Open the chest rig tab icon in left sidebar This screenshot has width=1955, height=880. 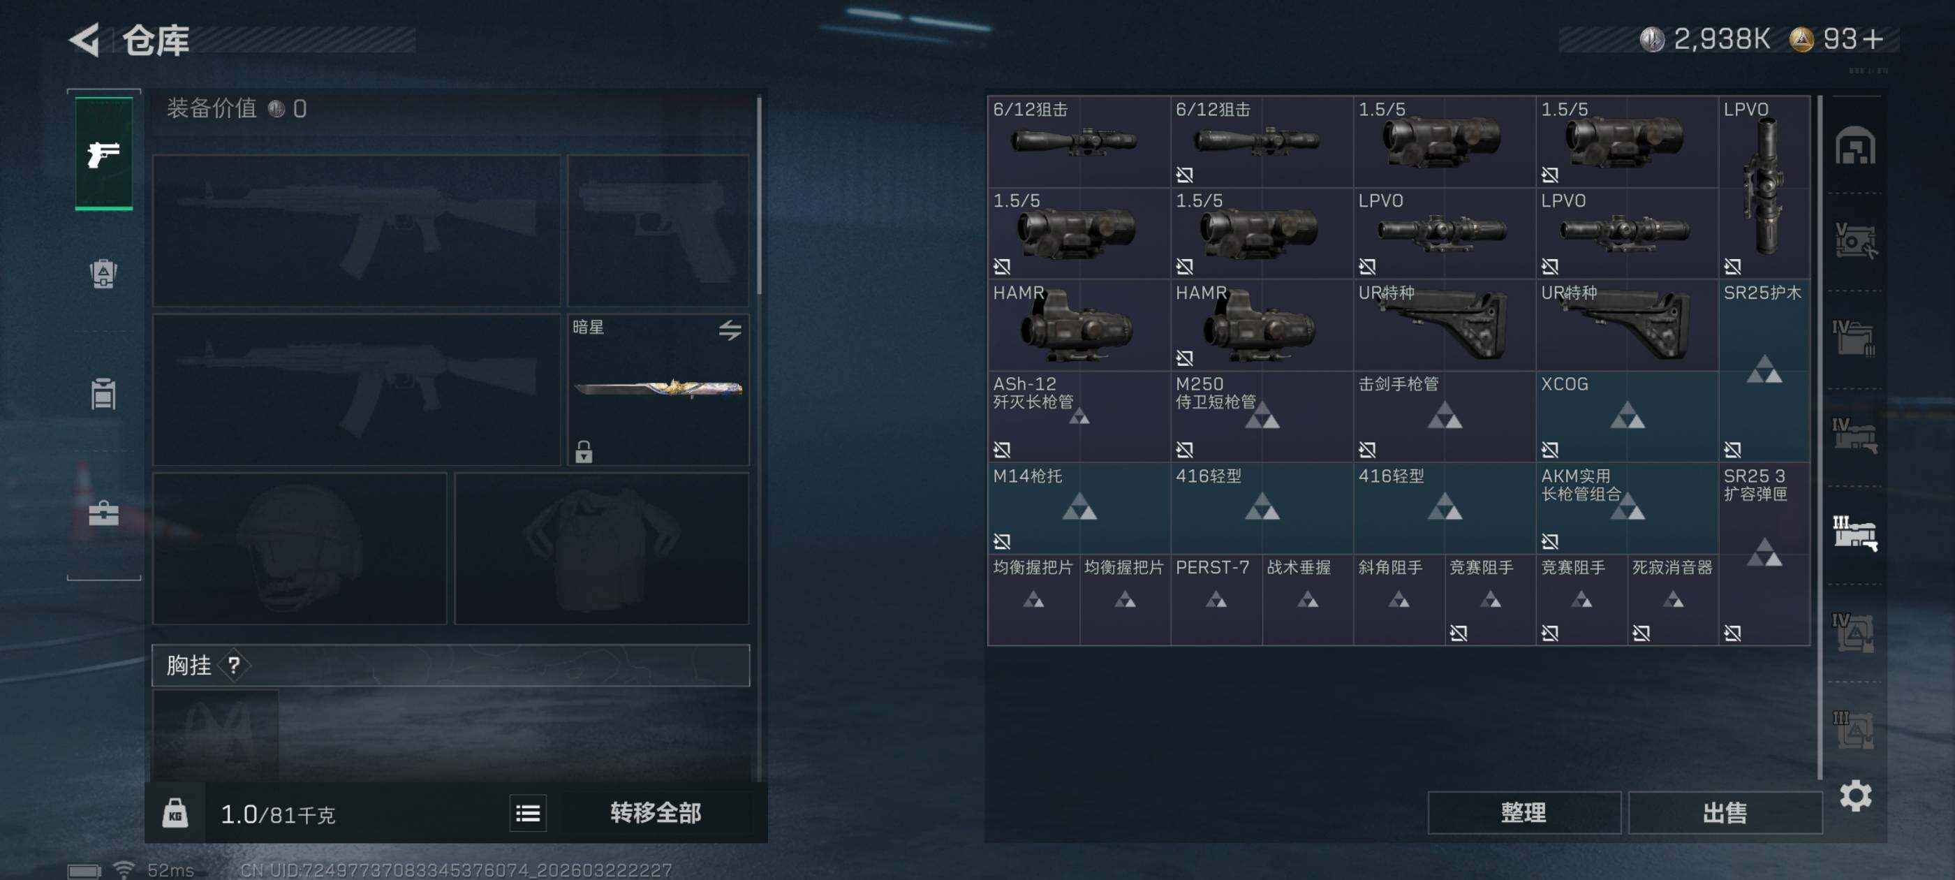[x=104, y=393]
